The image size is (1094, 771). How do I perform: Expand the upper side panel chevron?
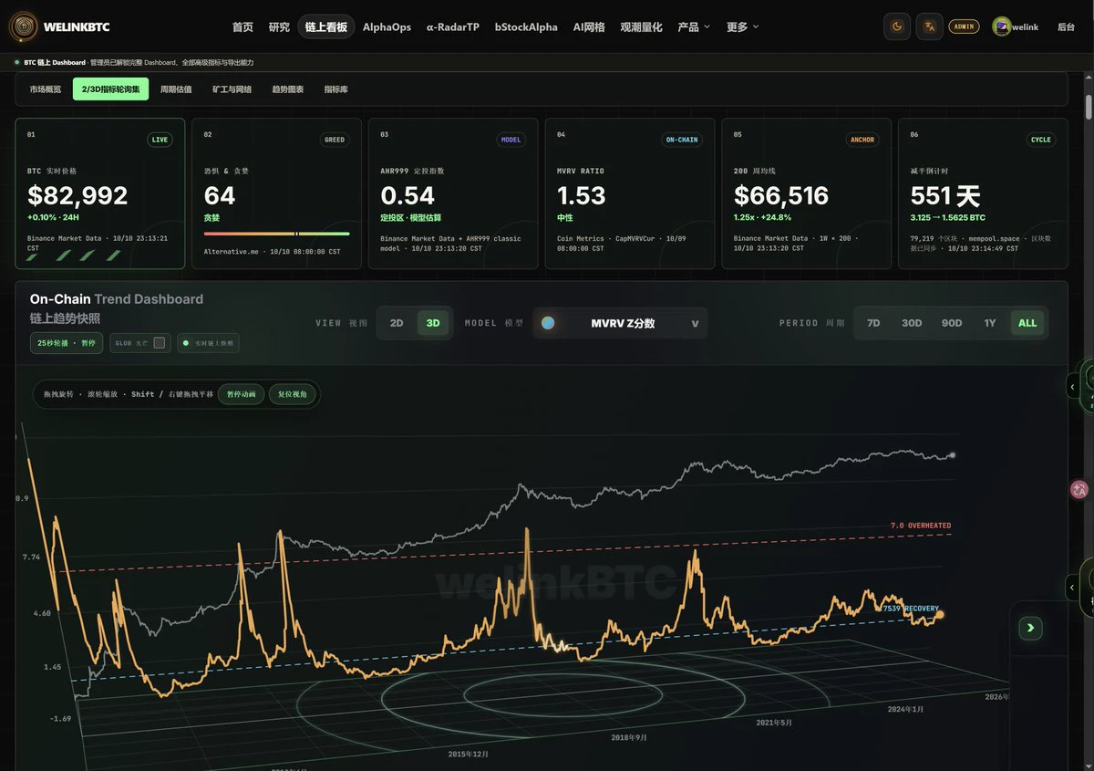[1073, 386]
